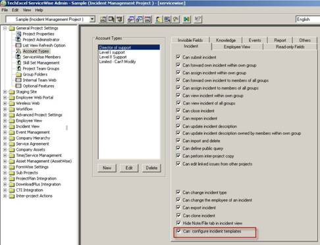The height and width of the screenshot is (245, 320).
Task: Click the Service Agreement folder icon
Action: click(x=12, y=144)
